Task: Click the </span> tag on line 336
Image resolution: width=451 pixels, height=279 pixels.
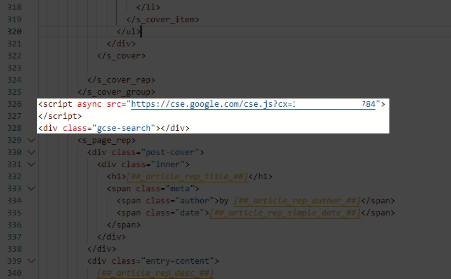Action: (x=124, y=225)
